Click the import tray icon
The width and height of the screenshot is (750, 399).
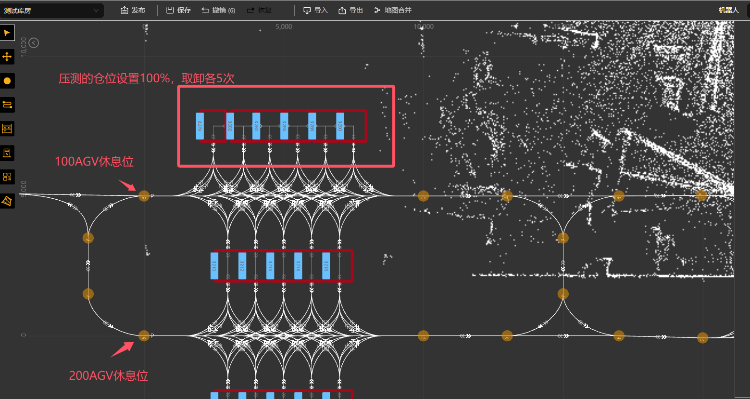(307, 10)
